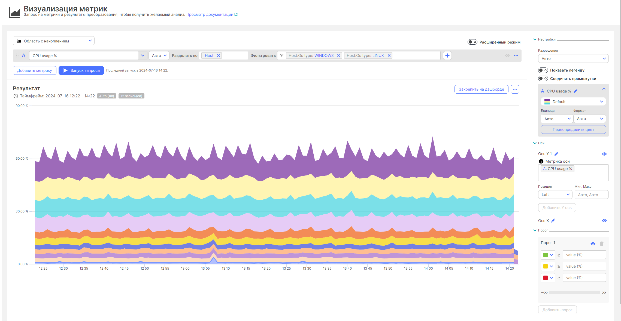This screenshot has height=321, width=621.
Task: Toggle Расширенный режим switch
Action: click(x=472, y=42)
